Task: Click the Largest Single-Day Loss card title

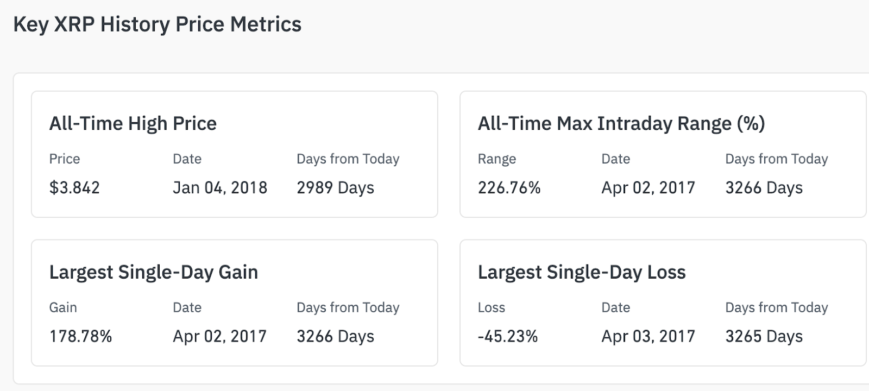Action: [581, 272]
